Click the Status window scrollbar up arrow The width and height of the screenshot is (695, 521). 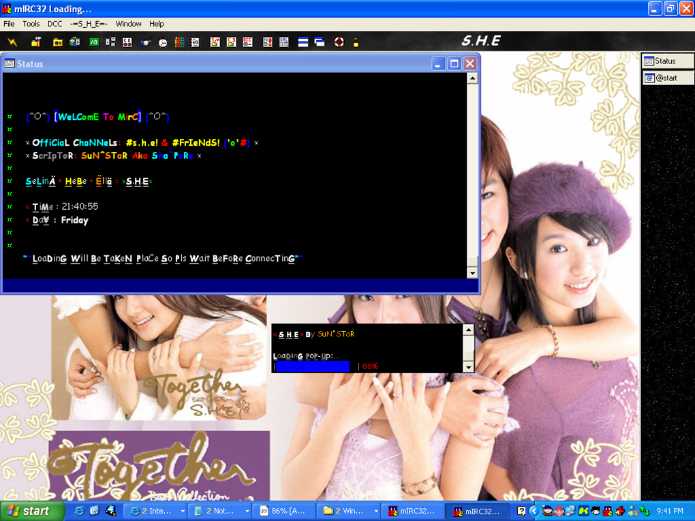click(472, 78)
